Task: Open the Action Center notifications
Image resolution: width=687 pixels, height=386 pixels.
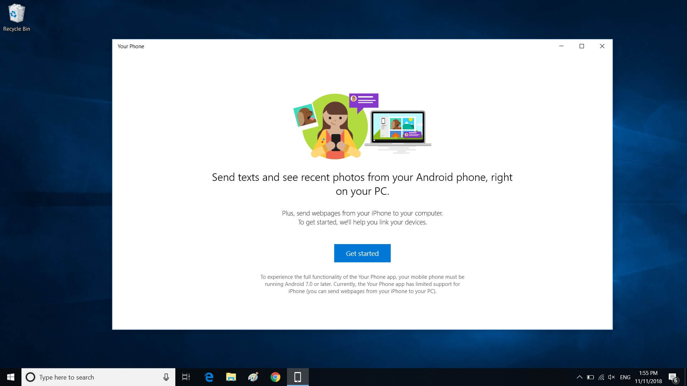Action: [x=673, y=377]
